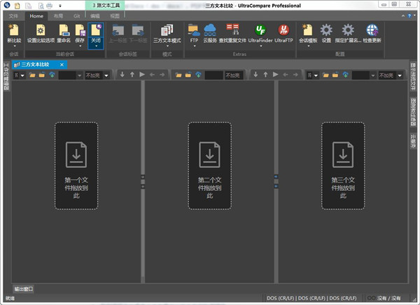Click the open-file folder icon in second pane toolbar
Screen dimensions: 420x305
(178, 75)
